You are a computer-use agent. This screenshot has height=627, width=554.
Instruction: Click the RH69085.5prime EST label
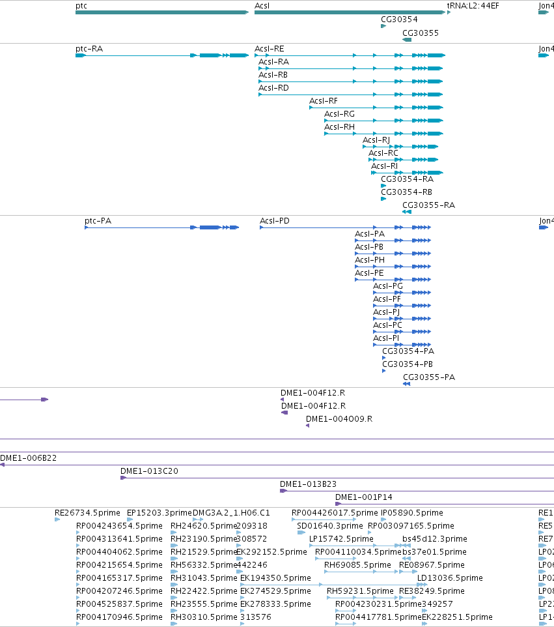click(357, 564)
